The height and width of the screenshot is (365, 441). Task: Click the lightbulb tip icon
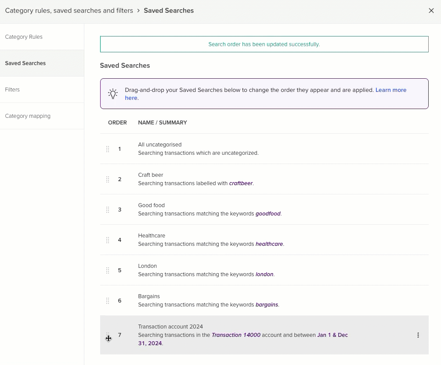point(113,94)
